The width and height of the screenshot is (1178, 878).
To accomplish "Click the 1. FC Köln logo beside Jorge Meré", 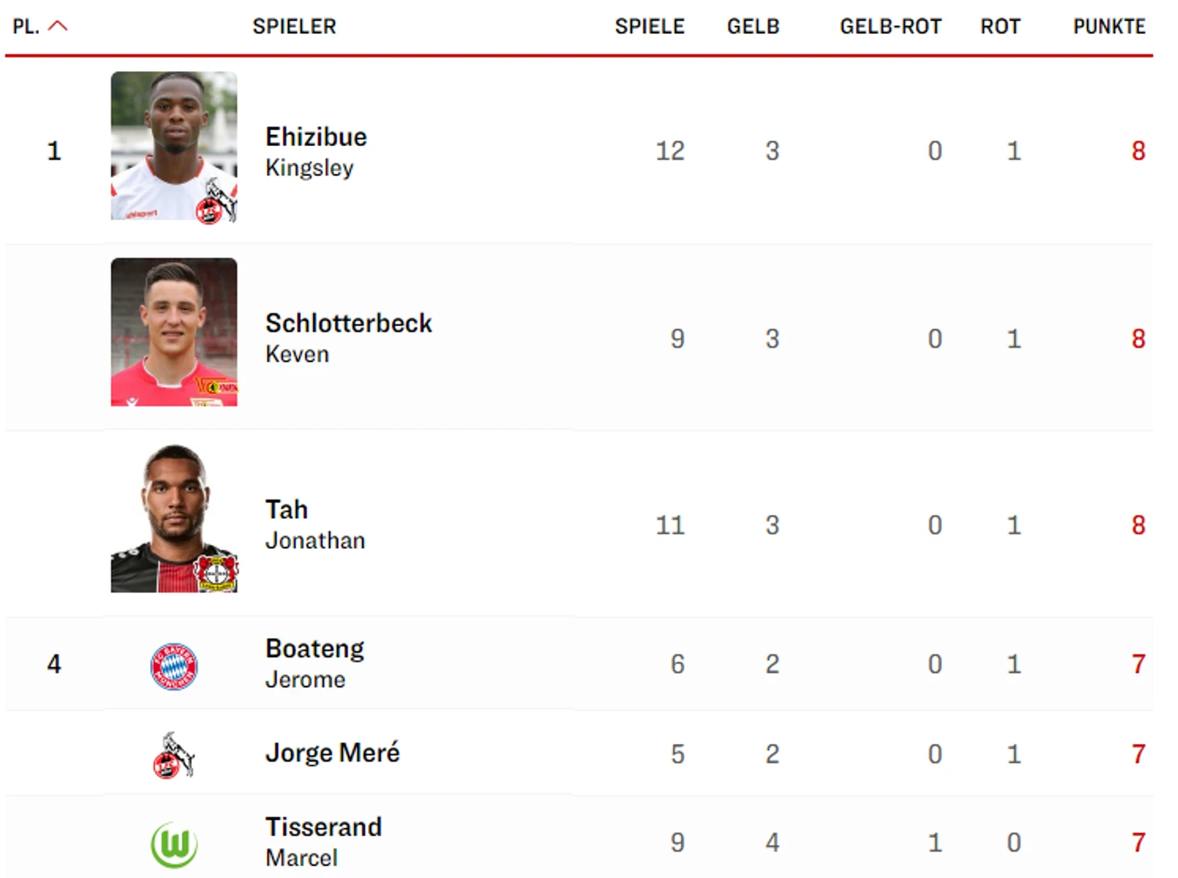I will point(173,755).
